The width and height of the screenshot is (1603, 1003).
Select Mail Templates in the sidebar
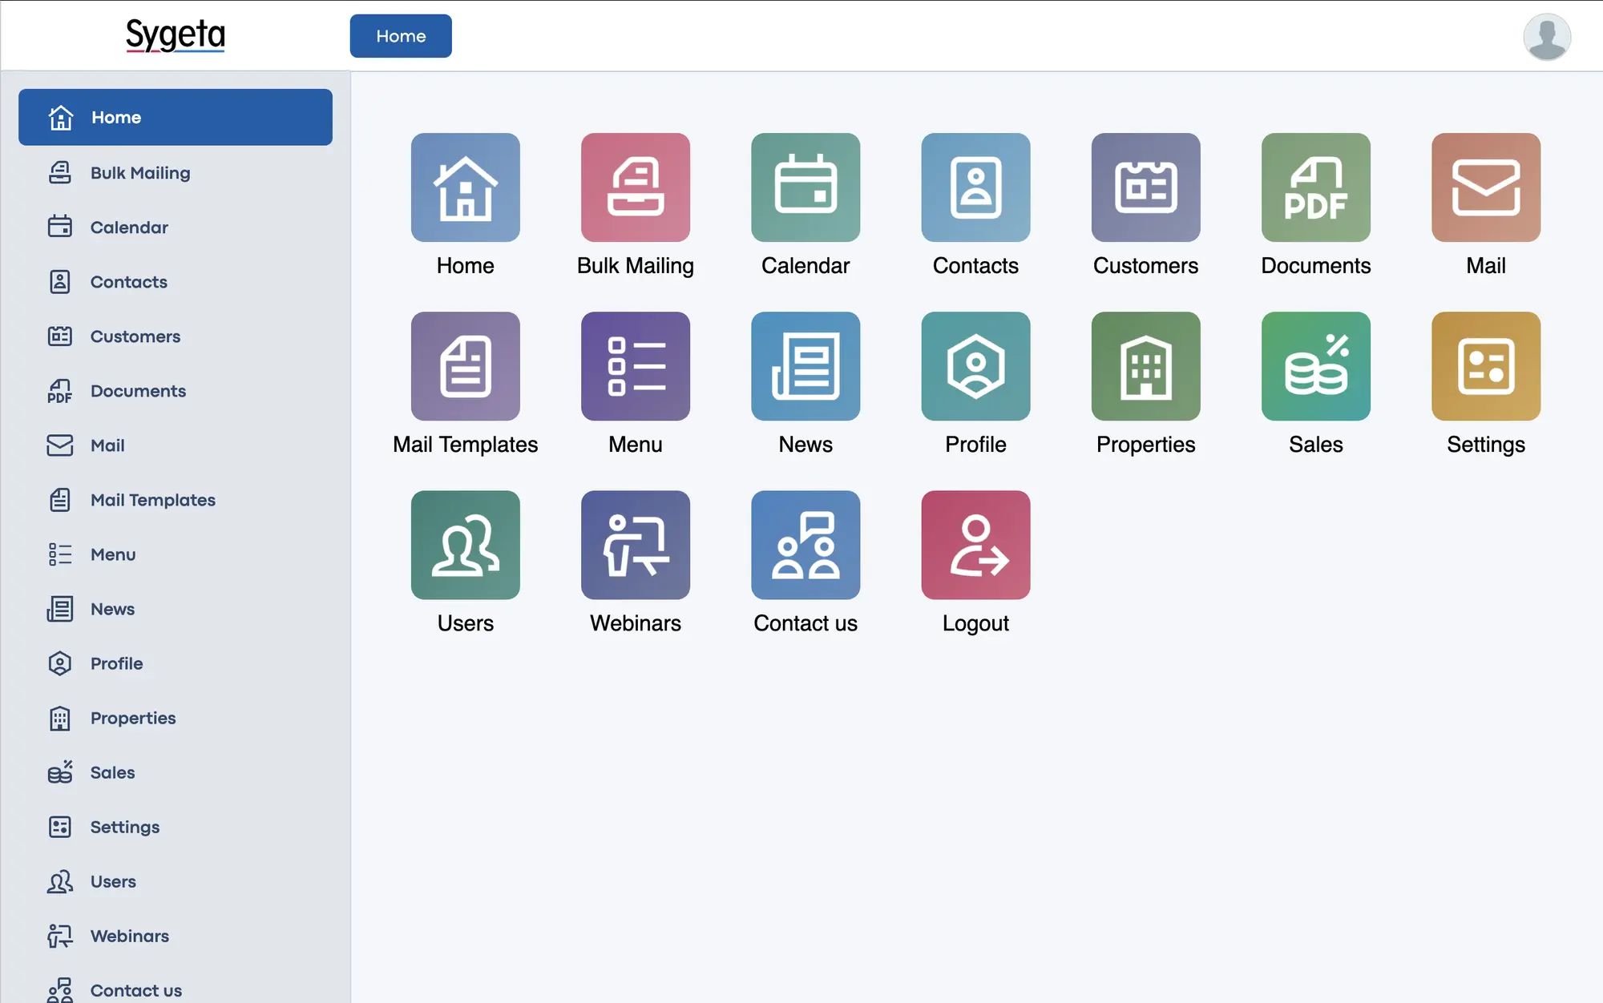(x=176, y=499)
